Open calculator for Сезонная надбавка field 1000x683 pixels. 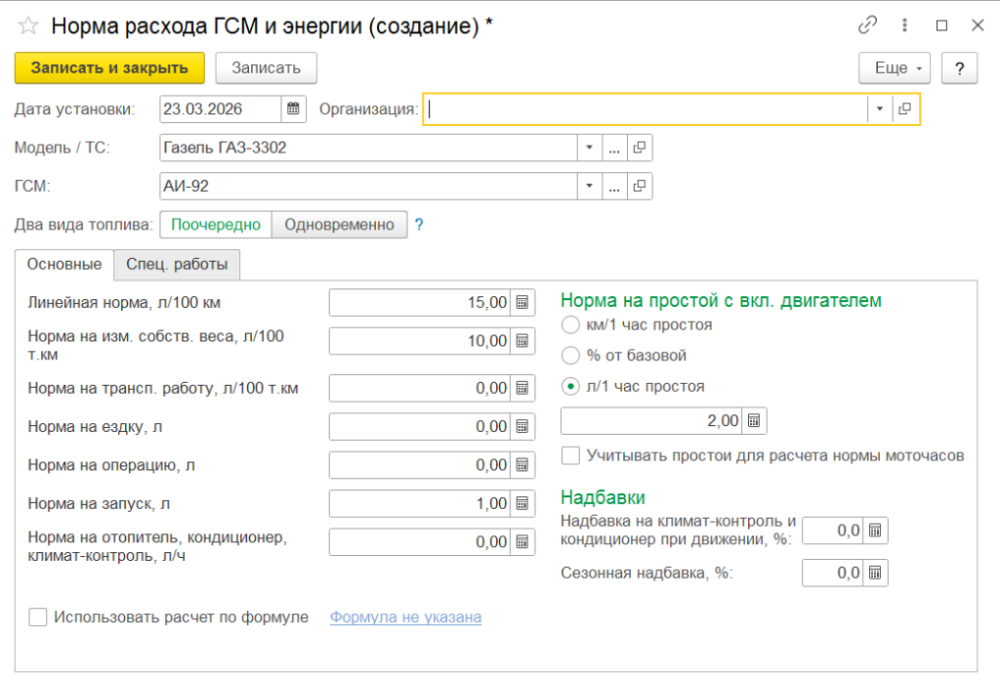pos(875,573)
